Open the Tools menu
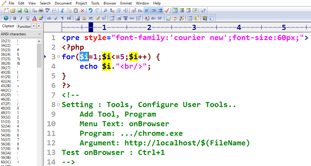The width and height of the screenshot is (311, 166). [95, 3]
